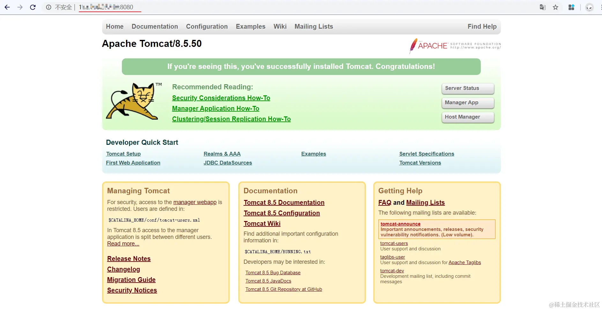The image size is (602, 310).
Task: Click the Host Manager button
Action: [x=468, y=117]
